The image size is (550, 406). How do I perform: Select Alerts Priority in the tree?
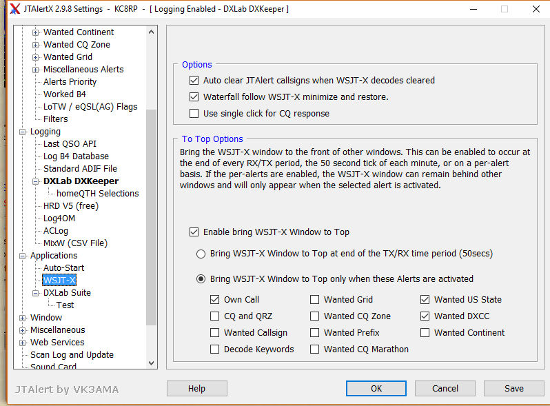click(70, 82)
